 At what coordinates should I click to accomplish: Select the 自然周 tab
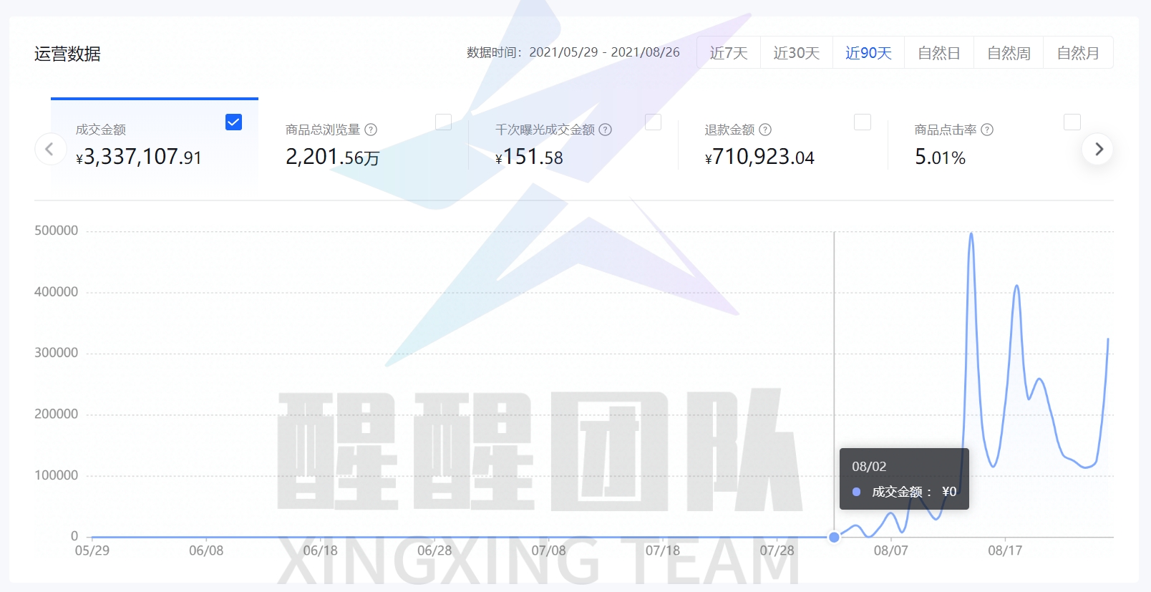[1009, 53]
